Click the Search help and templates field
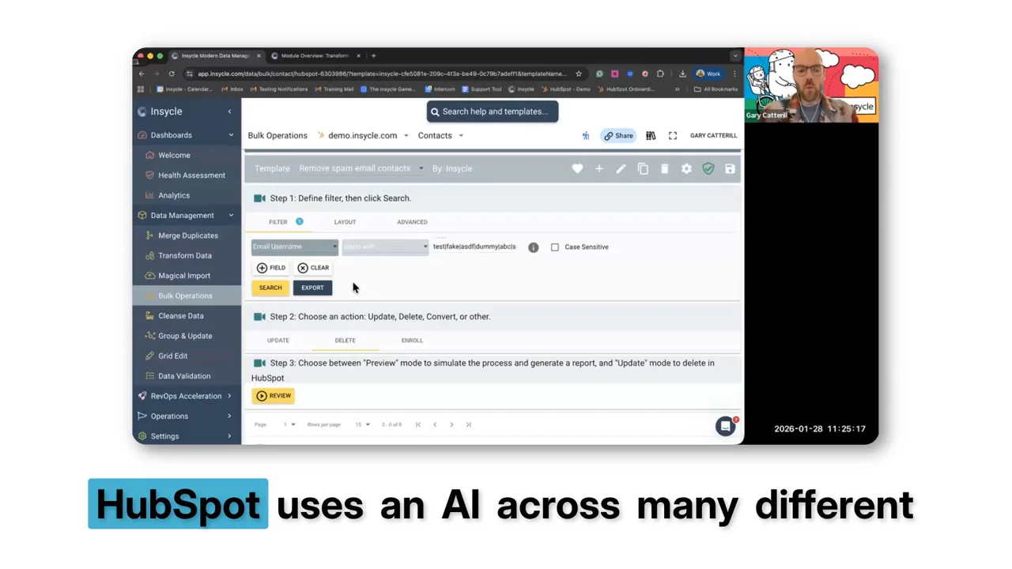 [493, 111]
